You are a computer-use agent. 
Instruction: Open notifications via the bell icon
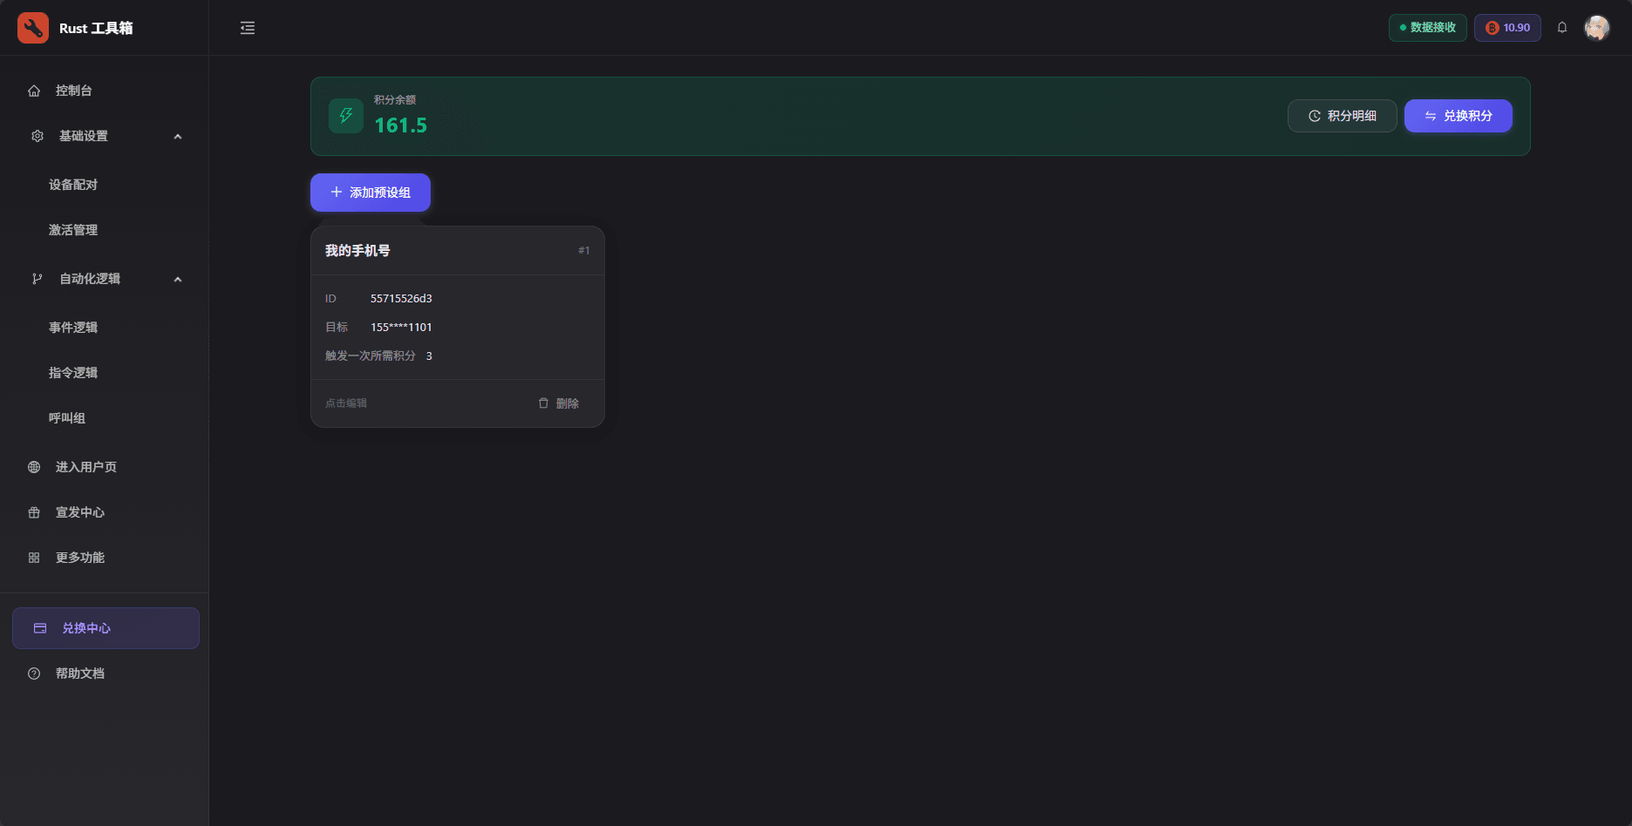click(1562, 28)
